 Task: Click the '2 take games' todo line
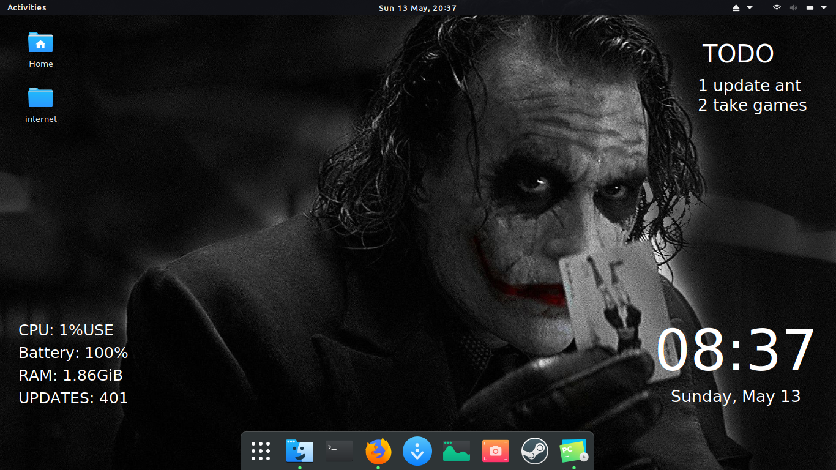[752, 105]
